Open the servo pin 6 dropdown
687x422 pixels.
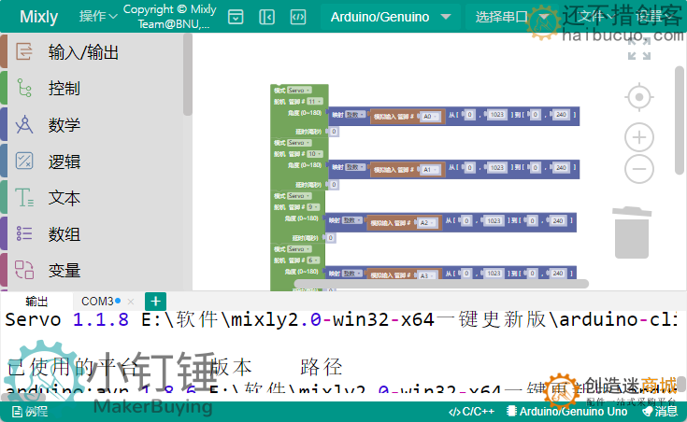313,260
